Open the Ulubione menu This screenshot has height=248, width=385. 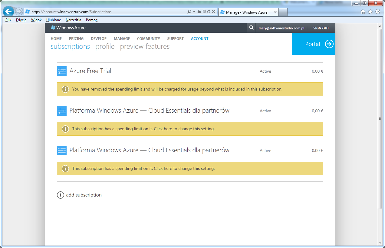coord(54,20)
